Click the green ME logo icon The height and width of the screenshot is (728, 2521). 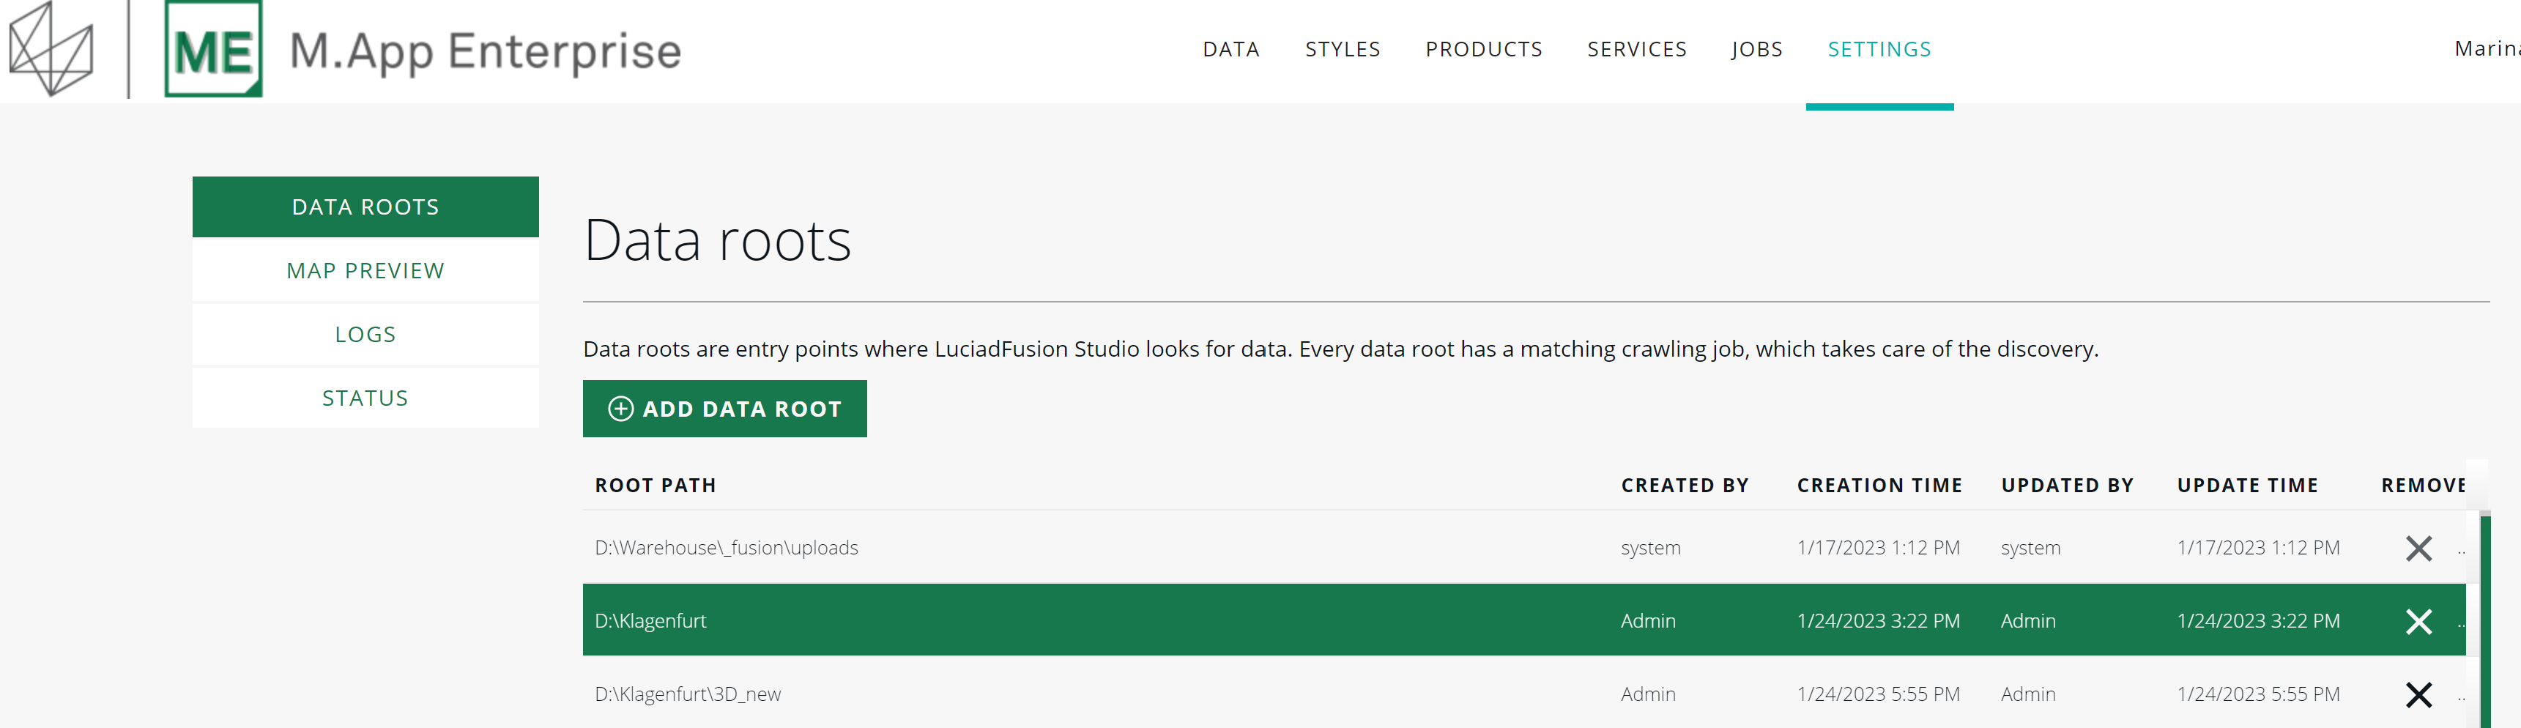[x=213, y=49]
